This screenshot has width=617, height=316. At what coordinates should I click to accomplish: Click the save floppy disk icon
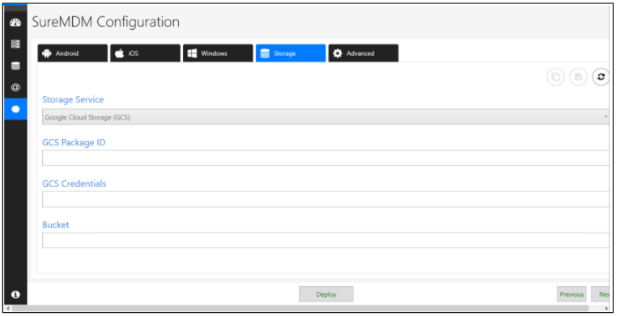(x=578, y=77)
